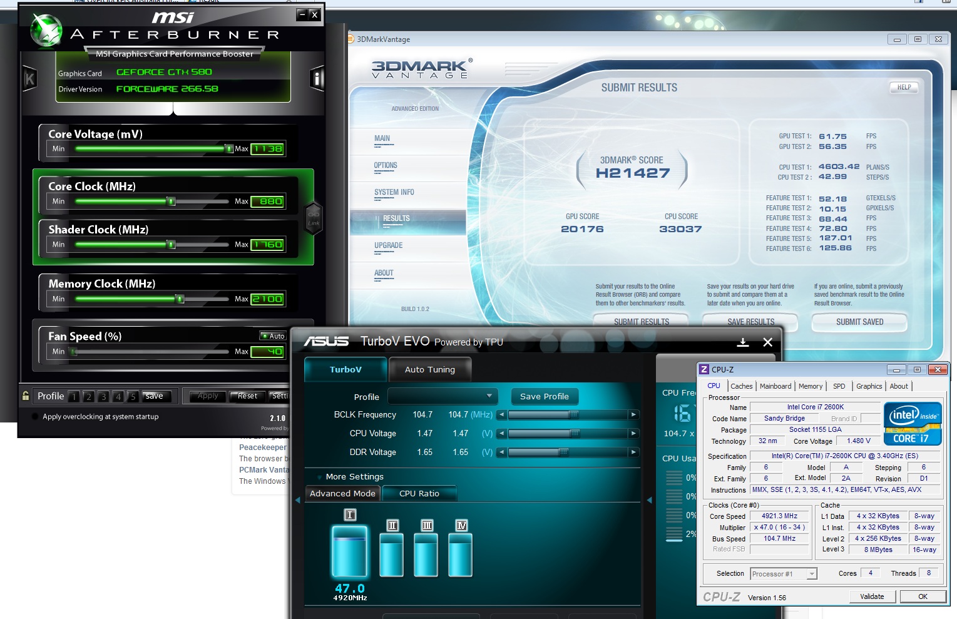The width and height of the screenshot is (957, 619).
Task: Open OPTIONS section in 3DMark Vantage
Action: (x=386, y=165)
